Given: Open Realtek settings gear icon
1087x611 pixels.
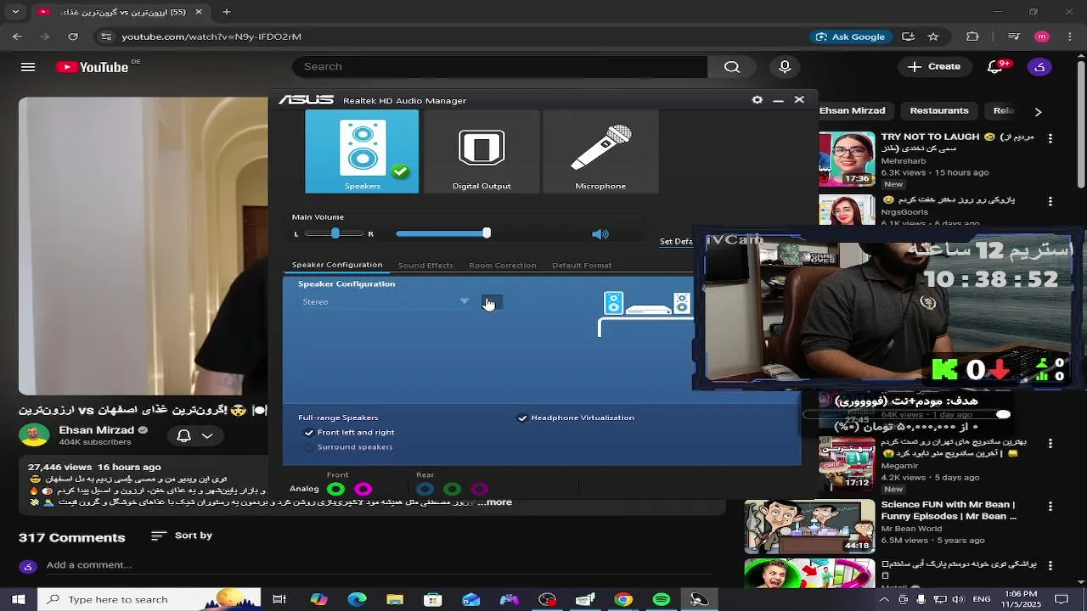Looking at the screenshot, I should 757,99.
